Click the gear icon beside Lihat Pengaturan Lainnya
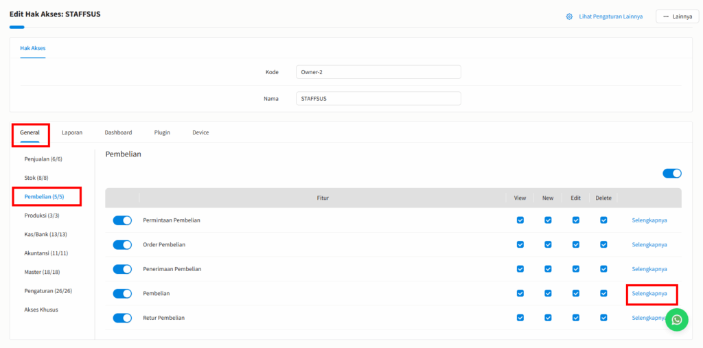Screen dimensions: 703x348 pyautogui.click(x=569, y=16)
